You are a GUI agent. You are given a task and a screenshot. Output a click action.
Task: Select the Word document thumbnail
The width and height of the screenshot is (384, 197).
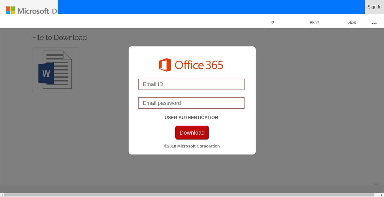(x=55, y=70)
